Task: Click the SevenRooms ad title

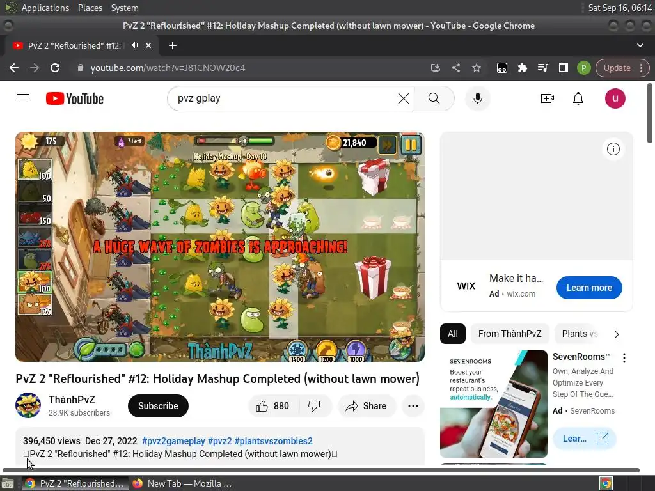Action: (581, 357)
